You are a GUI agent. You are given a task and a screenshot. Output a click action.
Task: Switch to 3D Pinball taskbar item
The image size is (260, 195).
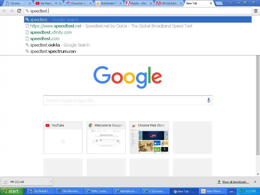click(41, 191)
